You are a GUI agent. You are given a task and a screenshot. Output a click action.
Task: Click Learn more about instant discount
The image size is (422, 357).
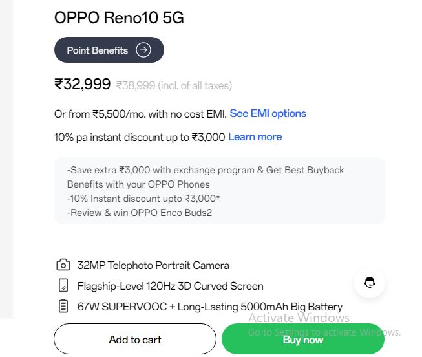point(255,137)
